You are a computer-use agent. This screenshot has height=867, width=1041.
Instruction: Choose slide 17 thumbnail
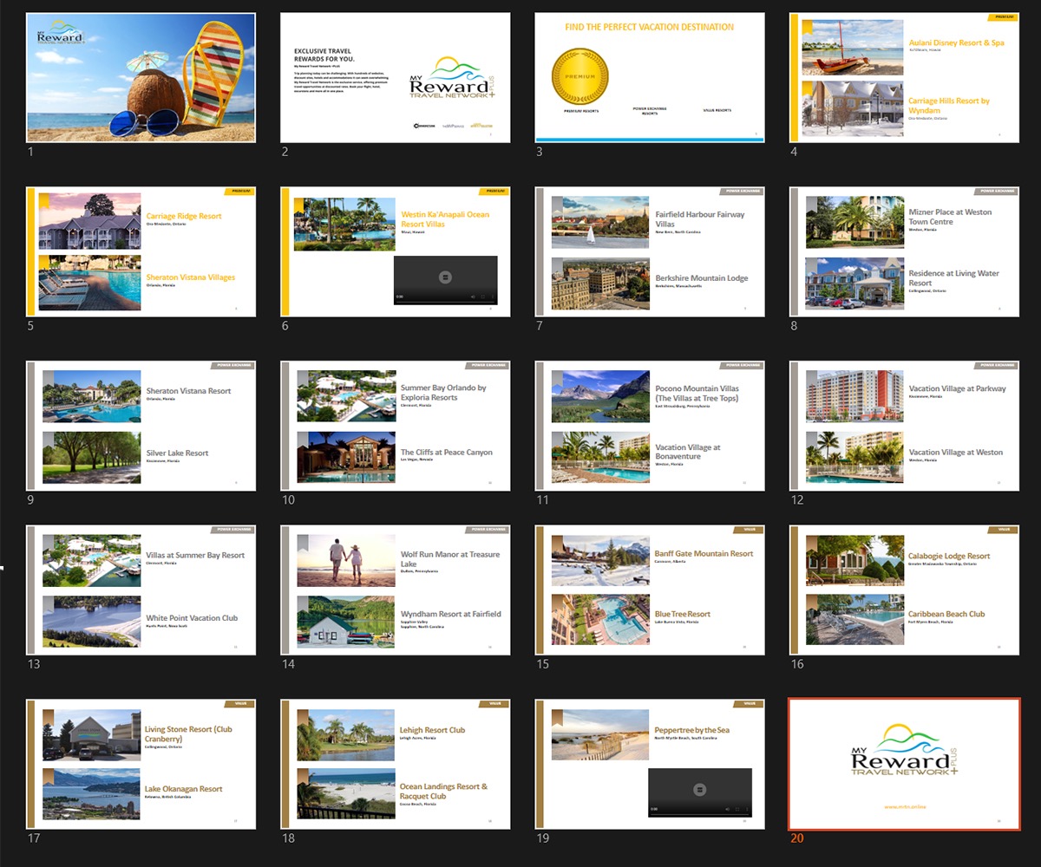[x=141, y=764]
